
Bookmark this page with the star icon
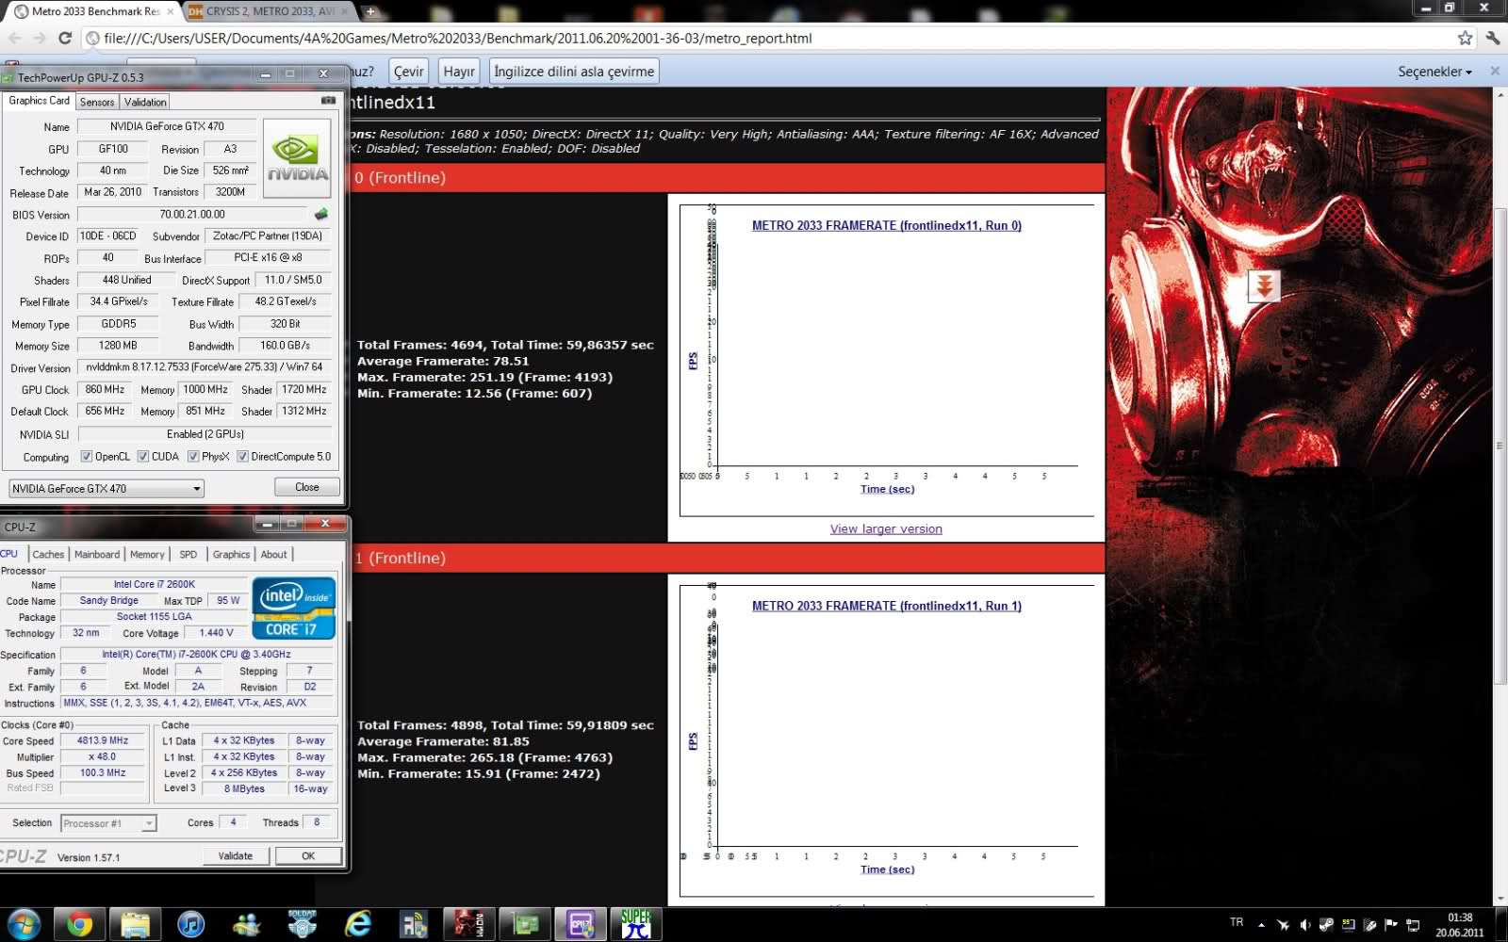[1465, 38]
